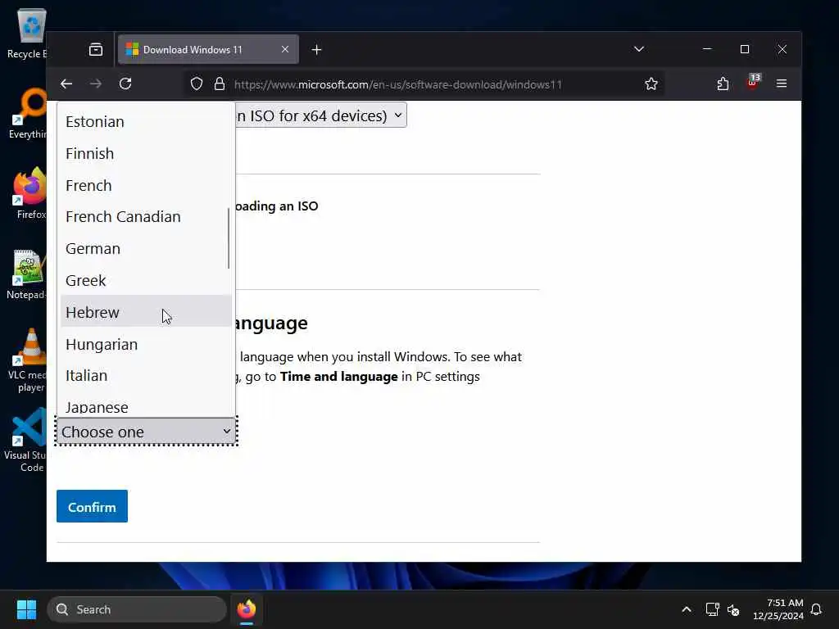Open the Firefox application menu

pos(782,84)
